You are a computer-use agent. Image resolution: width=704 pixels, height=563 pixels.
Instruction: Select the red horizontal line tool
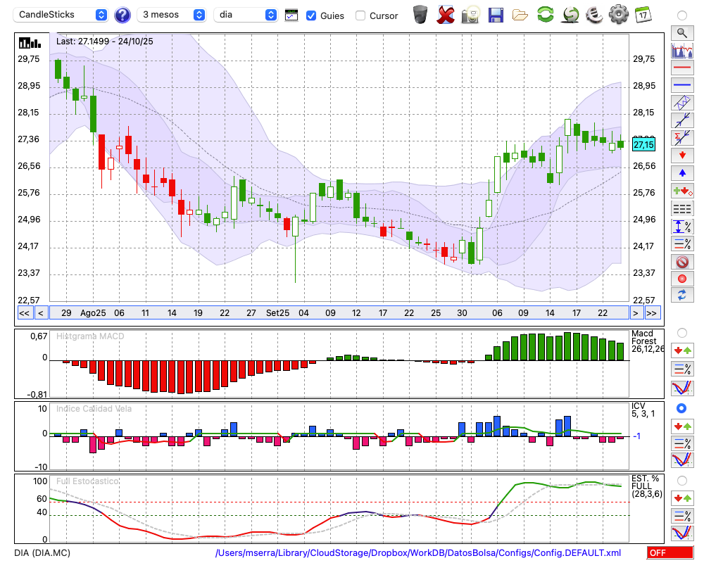tap(682, 68)
